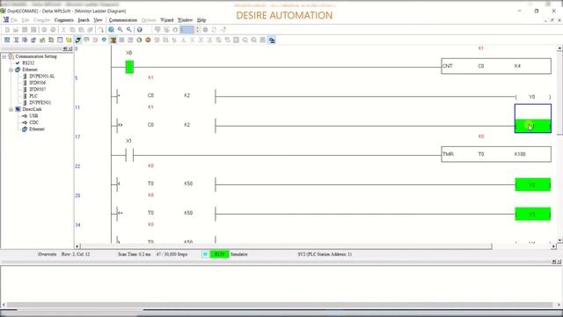The width and height of the screenshot is (563, 317).
Task: Click the Simulator label in status bar
Action: tap(238, 254)
